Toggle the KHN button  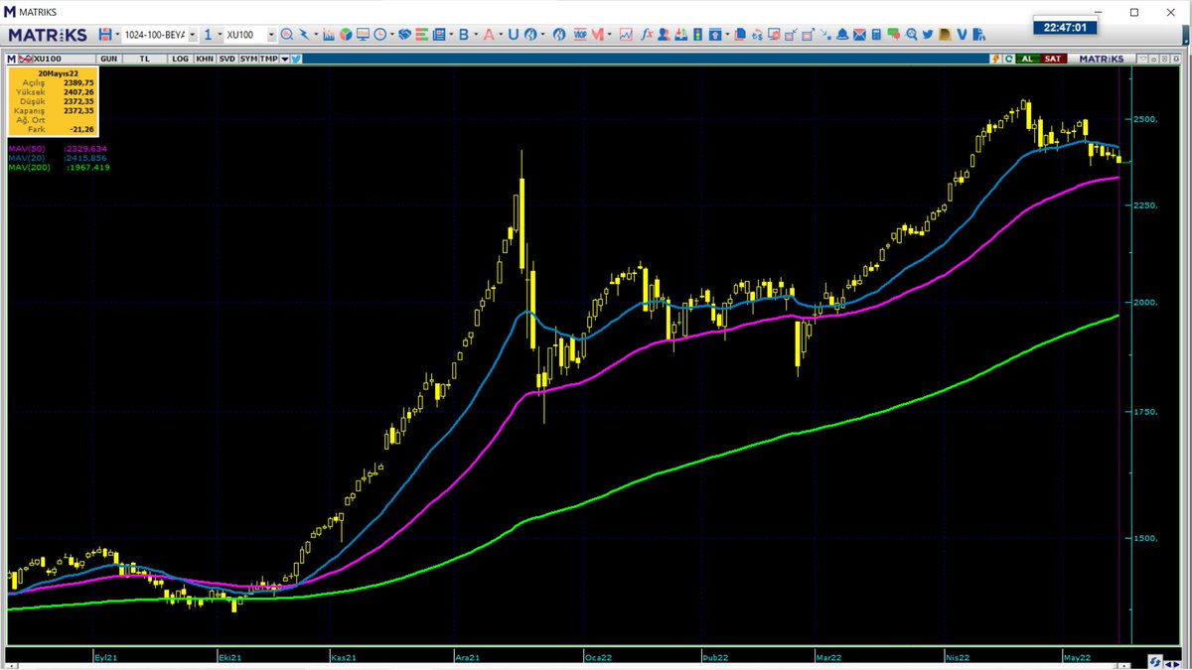click(x=204, y=59)
